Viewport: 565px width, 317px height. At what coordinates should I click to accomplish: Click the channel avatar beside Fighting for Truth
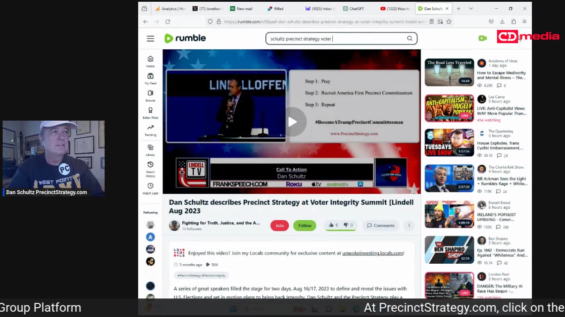[174, 225]
